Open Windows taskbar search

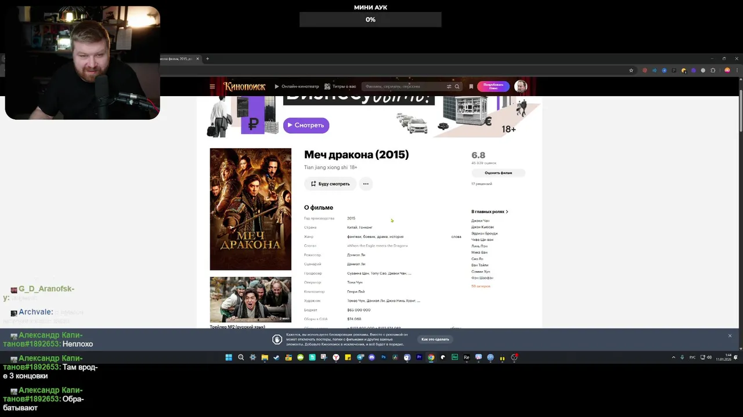241,357
